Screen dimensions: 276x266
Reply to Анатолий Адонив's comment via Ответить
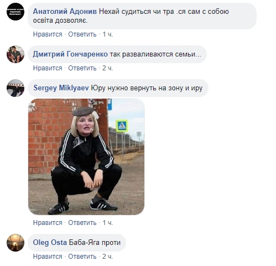coord(82,34)
